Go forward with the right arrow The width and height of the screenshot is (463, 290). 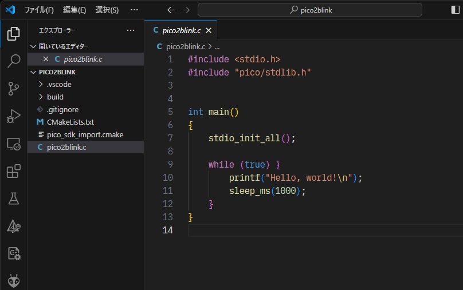point(186,10)
